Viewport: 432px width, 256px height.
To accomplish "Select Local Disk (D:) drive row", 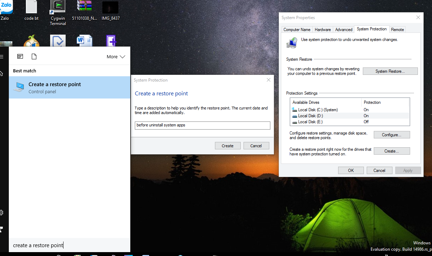I will (349, 116).
